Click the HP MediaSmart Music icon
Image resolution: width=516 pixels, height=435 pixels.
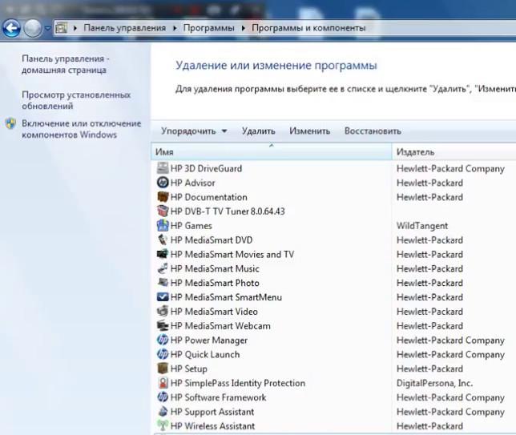pos(163,268)
